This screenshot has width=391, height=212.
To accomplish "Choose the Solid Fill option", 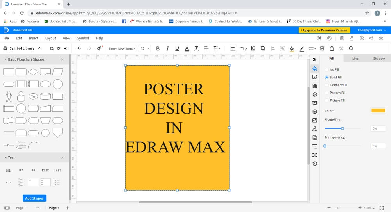I will 333,77.
